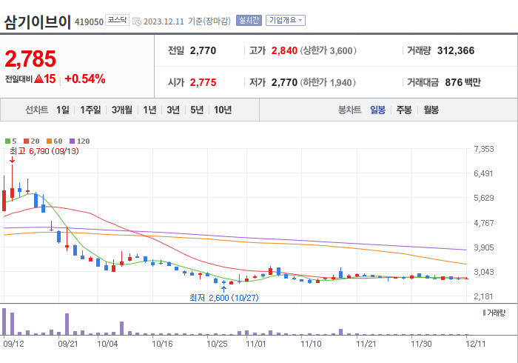Switch to the 주봉 candle chart
The height and width of the screenshot is (363, 518).
coord(404,110)
